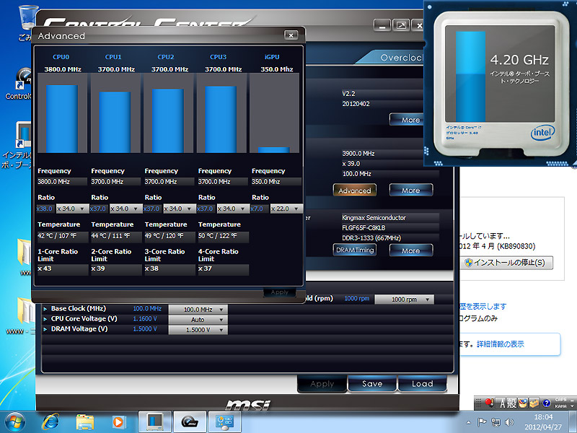Click More button under version 20120402
Screen dimensions: 577x433
coord(406,120)
